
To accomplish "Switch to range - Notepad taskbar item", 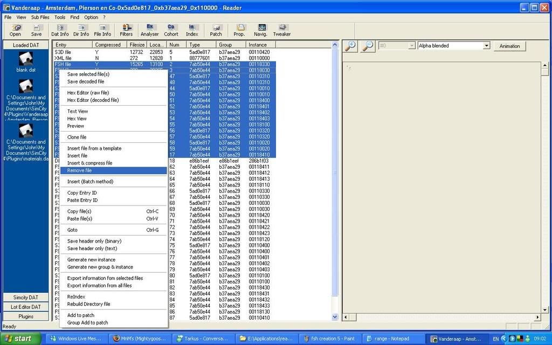I will point(392,339).
